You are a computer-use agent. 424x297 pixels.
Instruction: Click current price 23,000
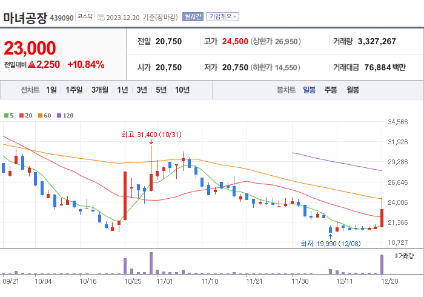click(x=30, y=48)
